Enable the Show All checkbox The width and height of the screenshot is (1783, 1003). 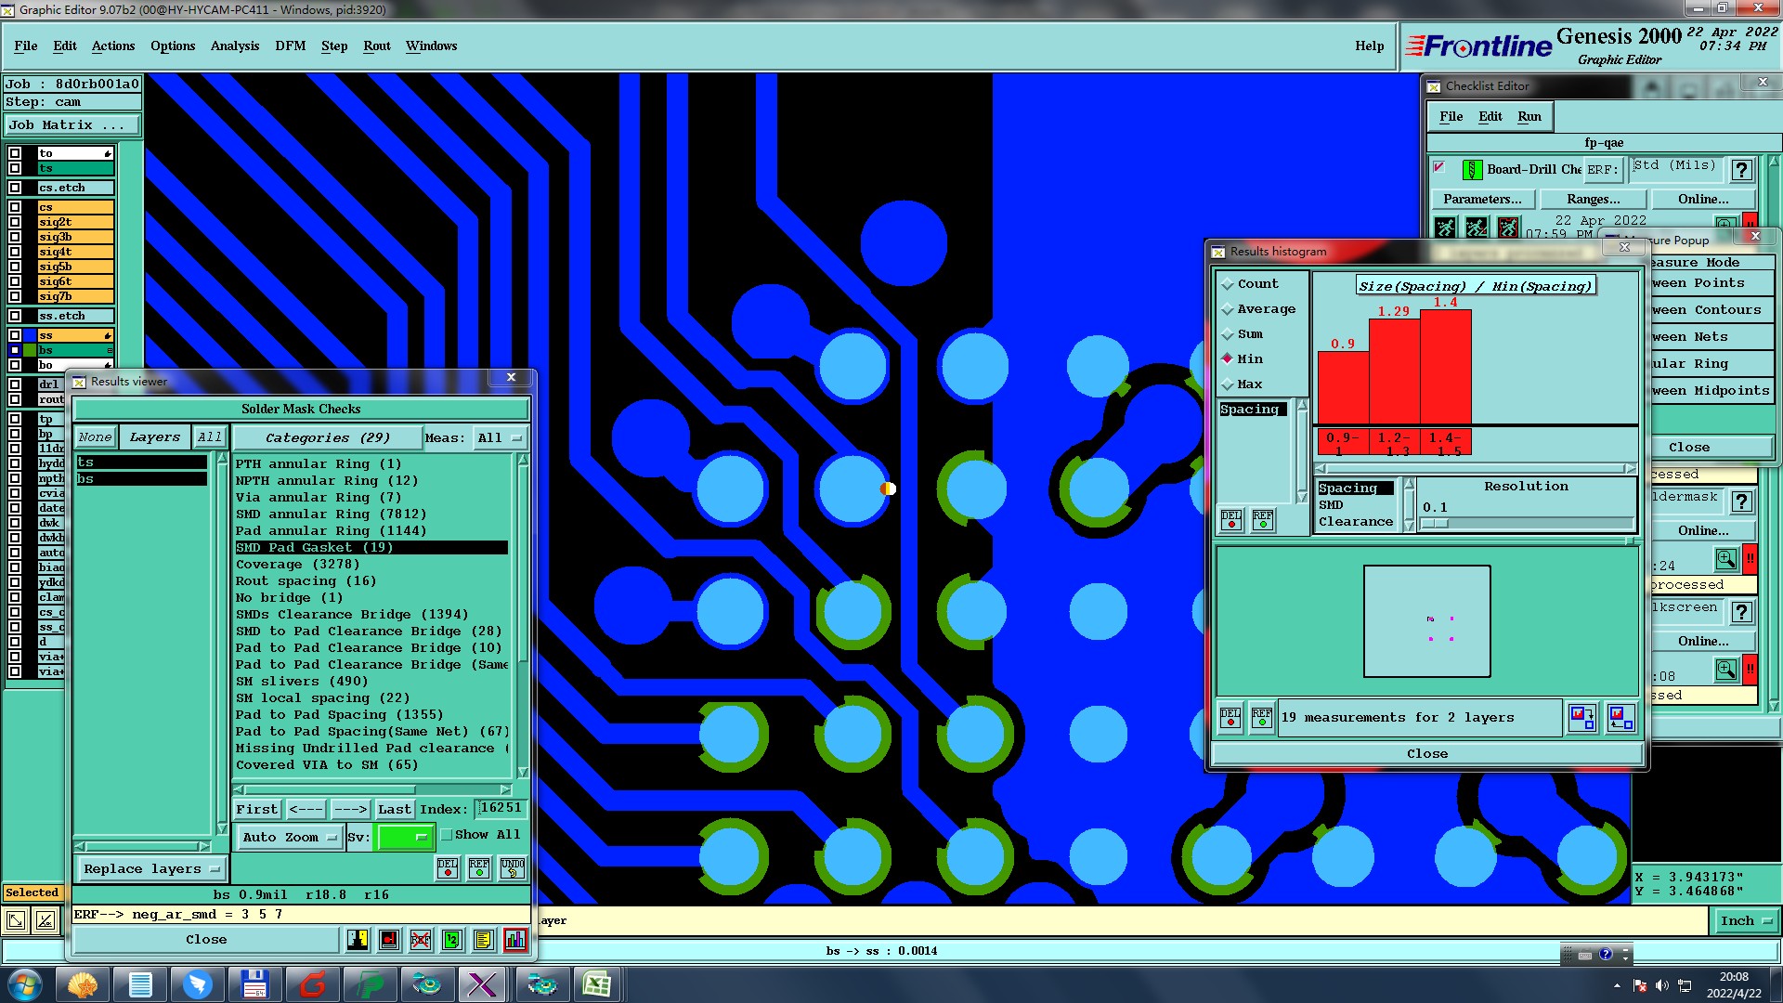447,835
